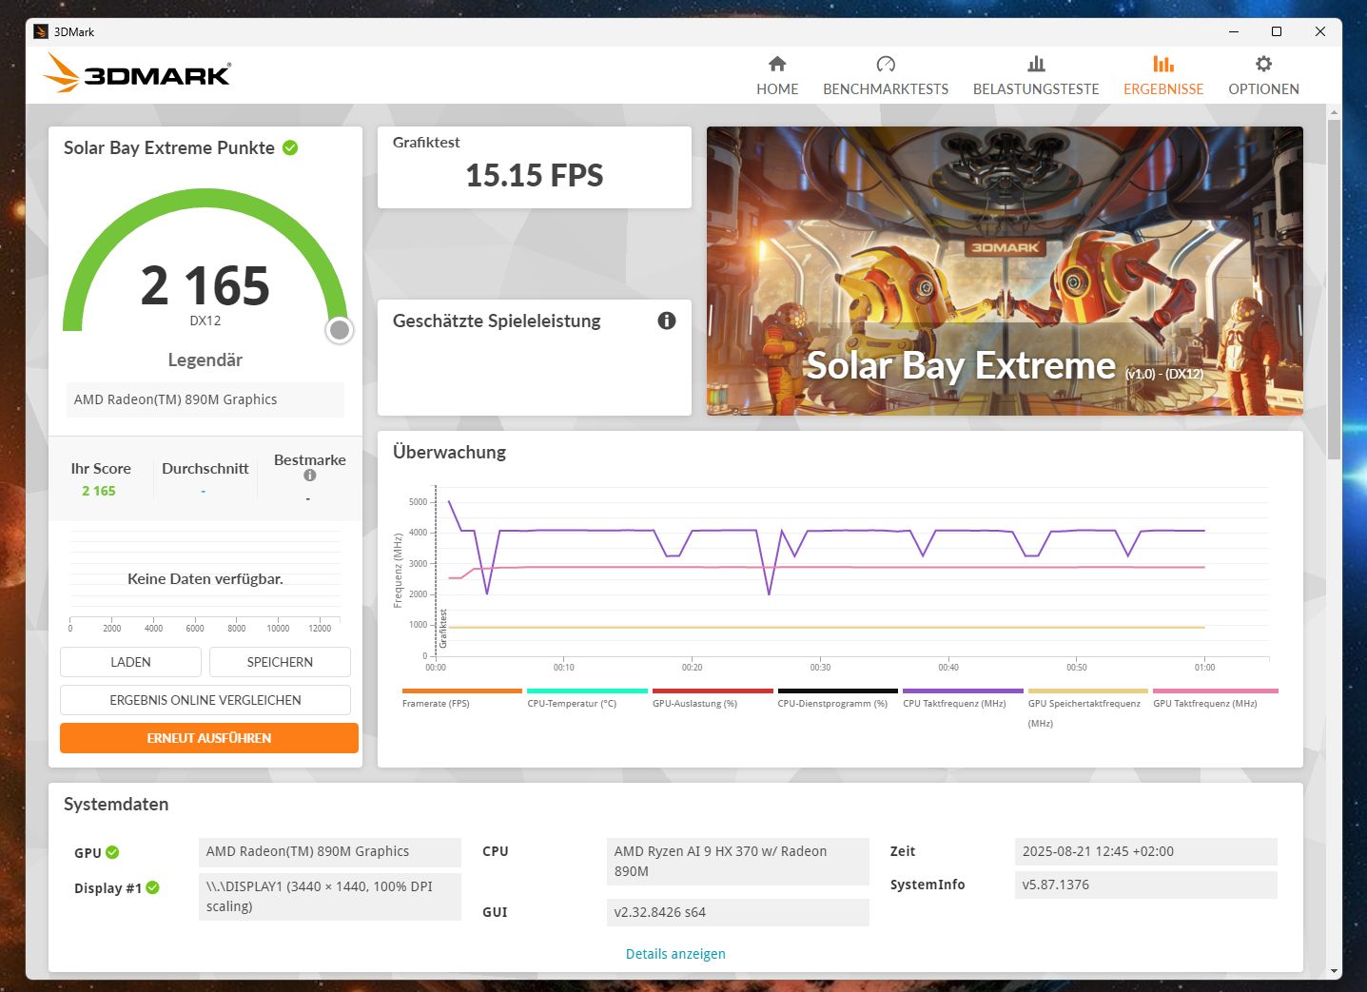Open the OPTIONEN tab
The width and height of the screenshot is (1367, 992).
pyautogui.click(x=1263, y=76)
